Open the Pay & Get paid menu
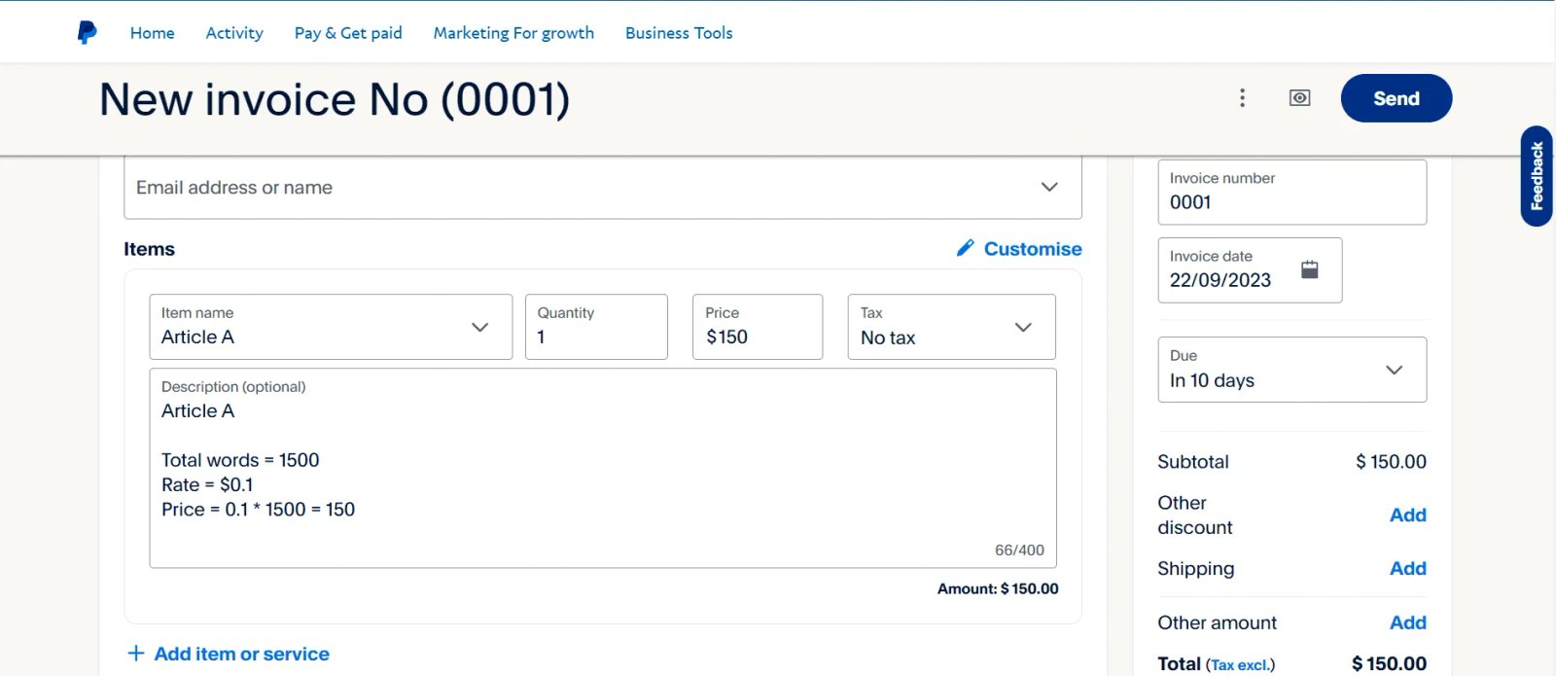 coord(348,33)
